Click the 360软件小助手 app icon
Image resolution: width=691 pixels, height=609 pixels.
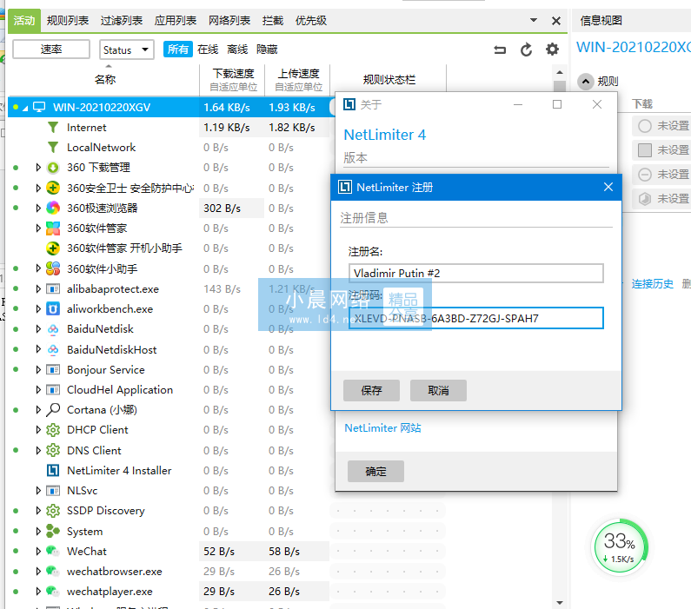pos(53,268)
